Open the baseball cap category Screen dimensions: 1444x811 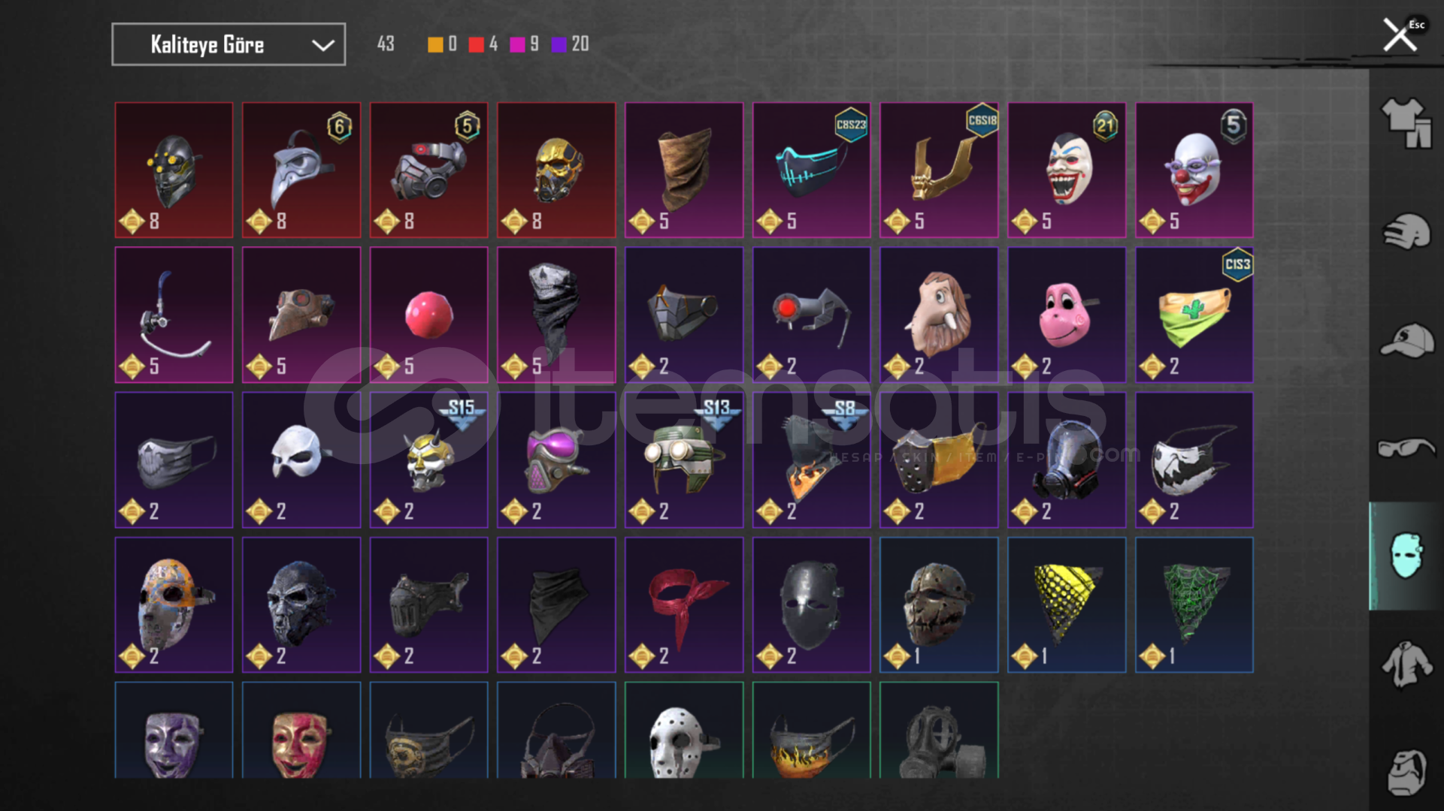pyautogui.click(x=1406, y=340)
